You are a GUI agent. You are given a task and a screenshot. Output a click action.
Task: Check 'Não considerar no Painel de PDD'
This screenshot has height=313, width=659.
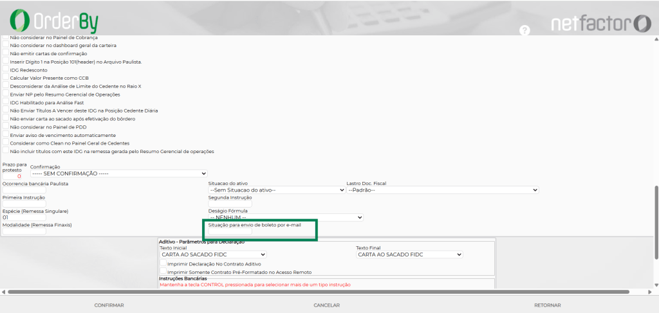tap(5, 126)
